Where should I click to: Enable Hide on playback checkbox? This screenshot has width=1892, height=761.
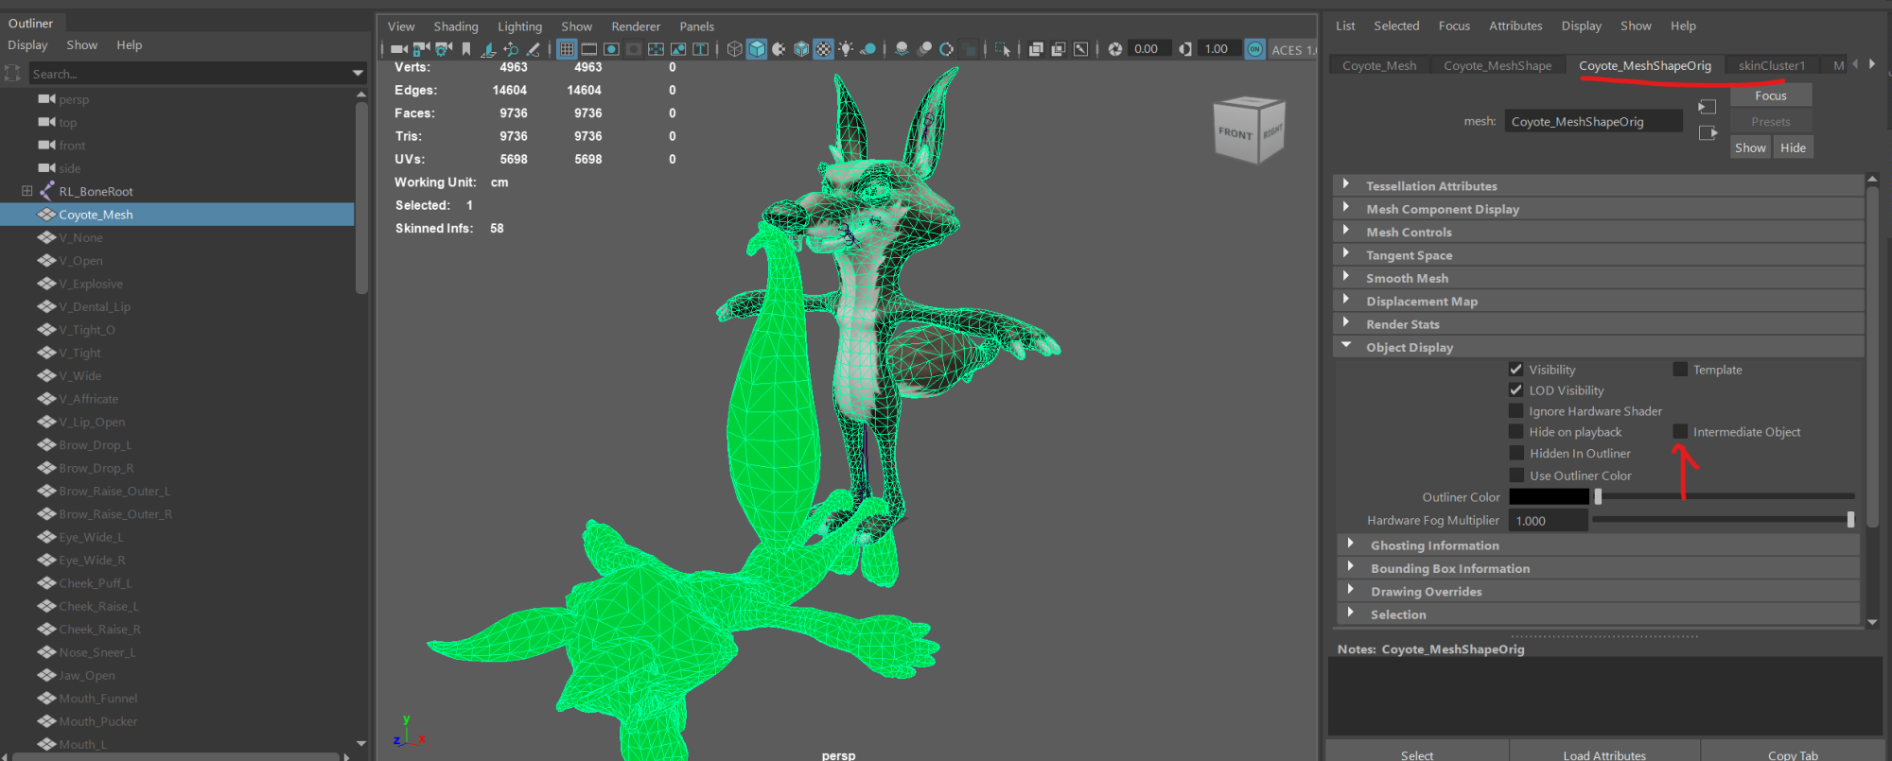pyautogui.click(x=1515, y=432)
